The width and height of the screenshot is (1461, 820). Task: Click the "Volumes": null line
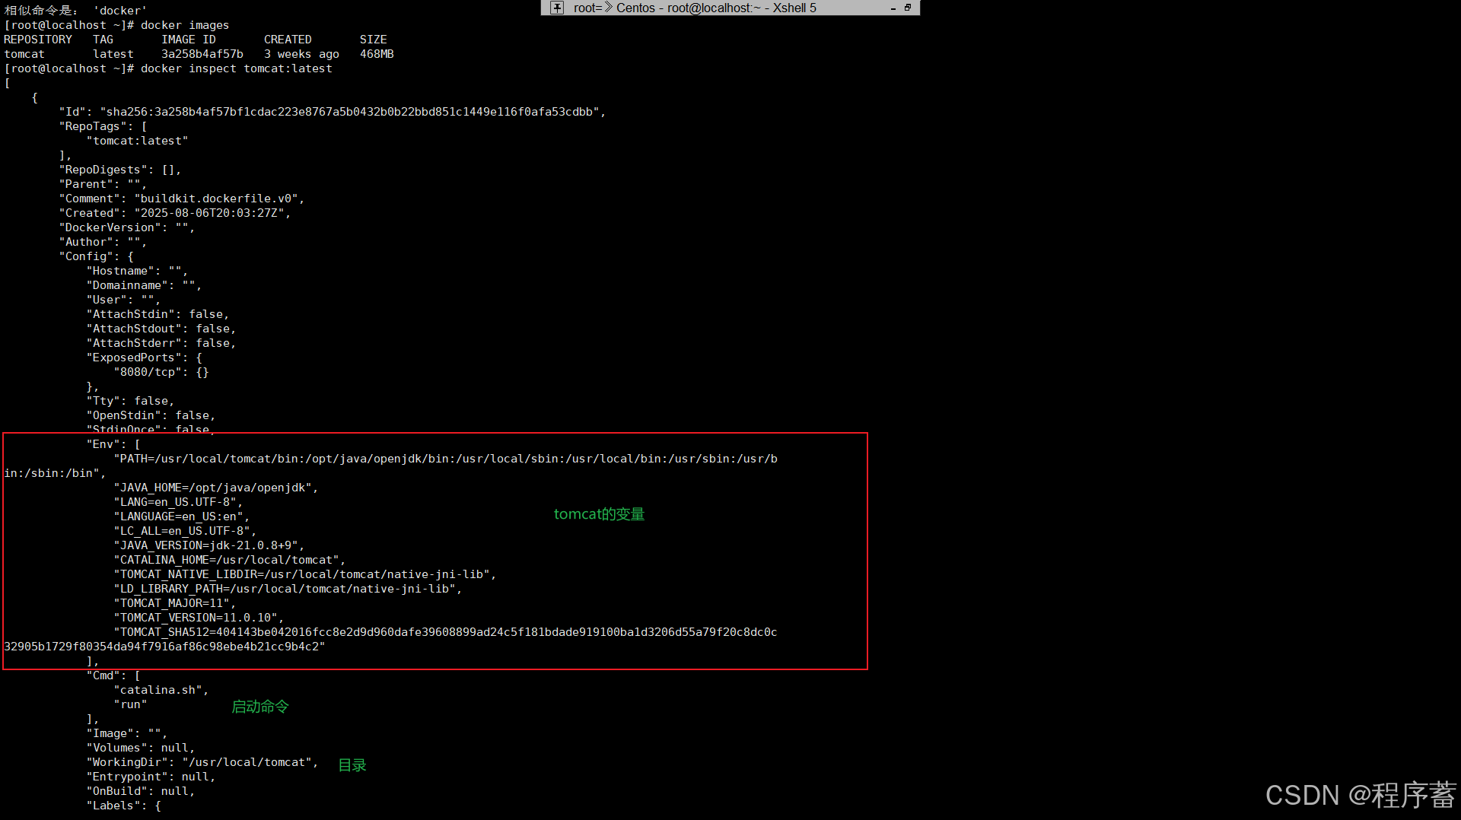tap(141, 748)
